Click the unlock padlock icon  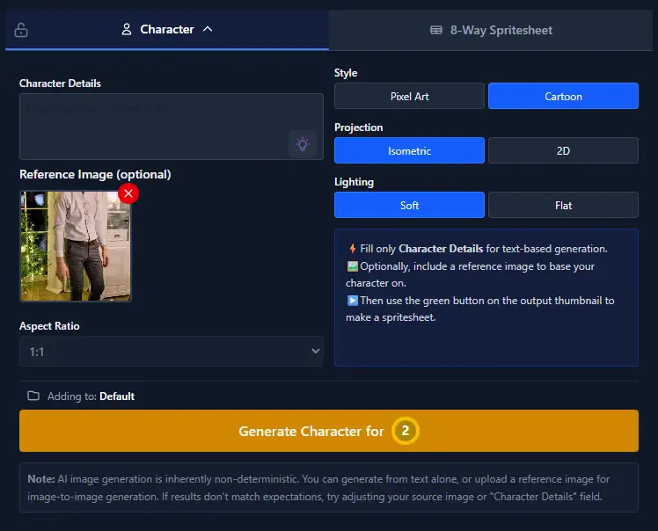pyautogui.click(x=21, y=31)
